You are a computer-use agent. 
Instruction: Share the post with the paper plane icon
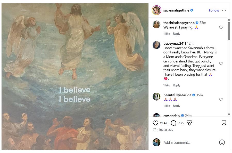189,123
